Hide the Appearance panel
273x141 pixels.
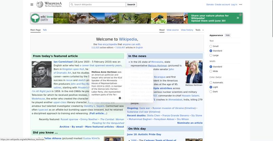228,35
